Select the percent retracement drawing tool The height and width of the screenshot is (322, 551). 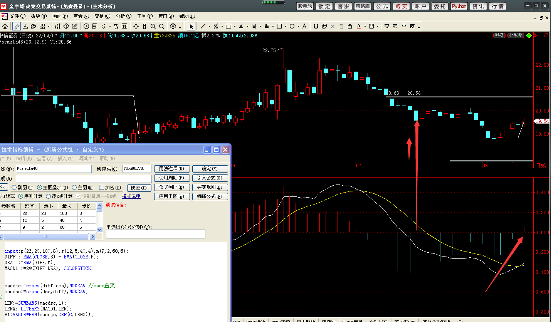[216, 26]
